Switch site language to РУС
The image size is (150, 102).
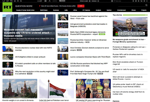click(x=11, y=1)
